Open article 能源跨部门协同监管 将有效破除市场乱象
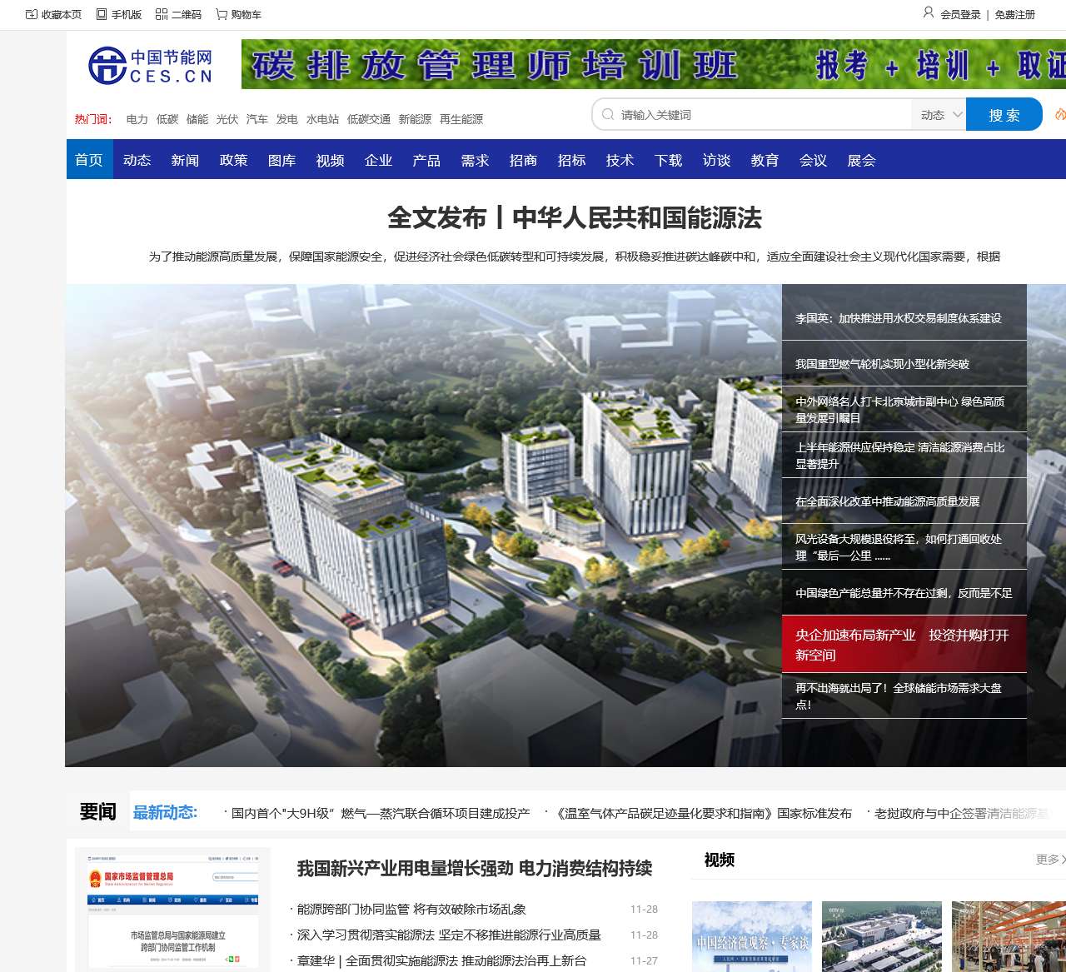The image size is (1066, 972). tap(411, 910)
